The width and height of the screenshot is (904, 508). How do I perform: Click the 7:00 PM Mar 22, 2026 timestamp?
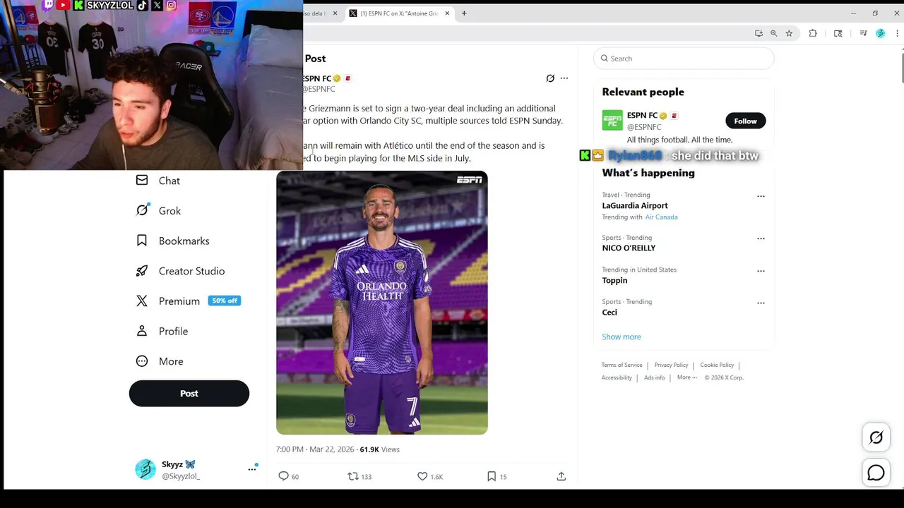315,449
